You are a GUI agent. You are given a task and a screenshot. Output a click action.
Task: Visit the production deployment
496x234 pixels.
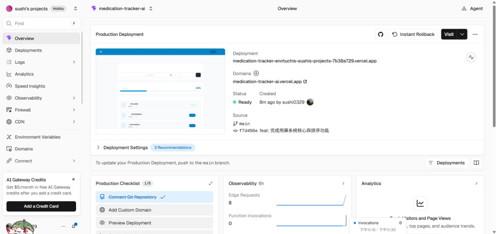point(449,34)
